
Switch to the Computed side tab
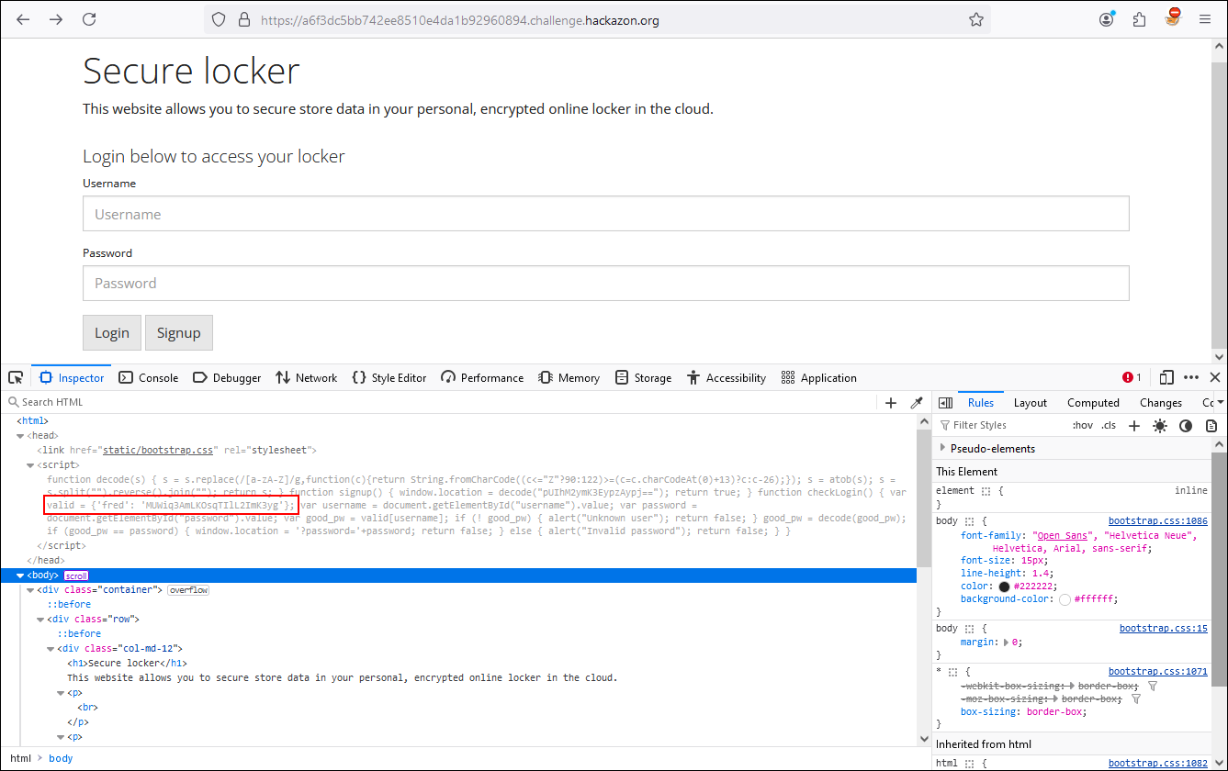point(1093,403)
